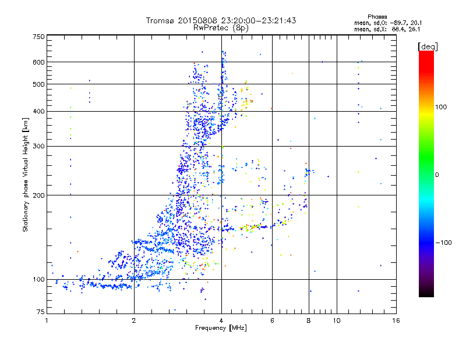Click the y-axis tick label '100'
The height and width of the screenshot is (349, 466).
(38, 279)
